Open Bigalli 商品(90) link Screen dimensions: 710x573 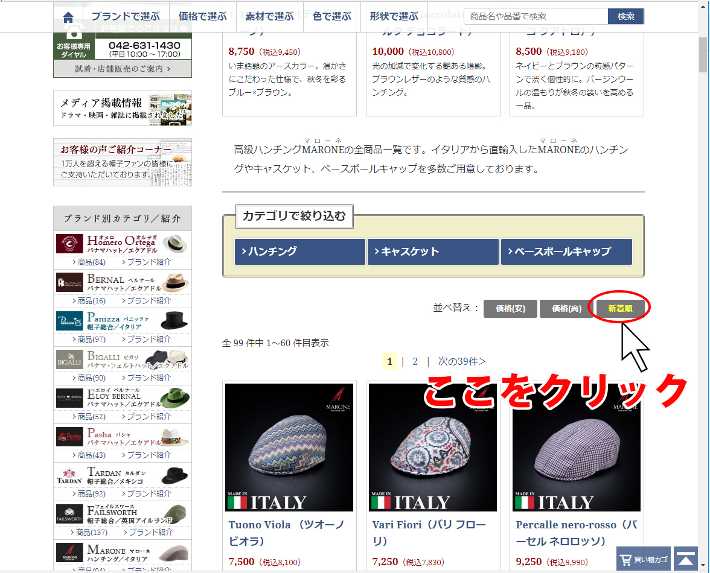coord(89,378)
